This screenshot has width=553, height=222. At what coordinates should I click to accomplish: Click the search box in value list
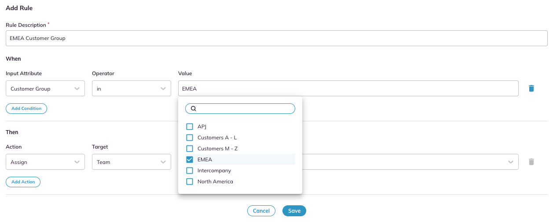tap(240, 109)
